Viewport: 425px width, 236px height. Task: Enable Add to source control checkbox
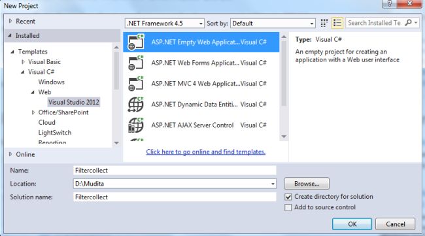click(288, 207)
